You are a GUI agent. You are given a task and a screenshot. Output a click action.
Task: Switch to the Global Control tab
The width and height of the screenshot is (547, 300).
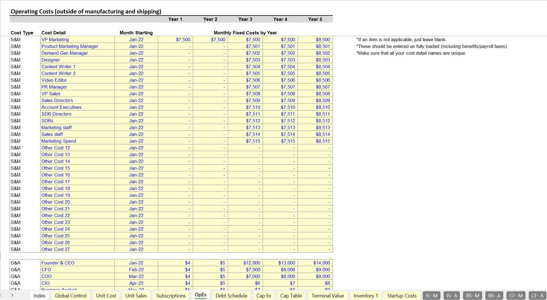pos(71,295)
